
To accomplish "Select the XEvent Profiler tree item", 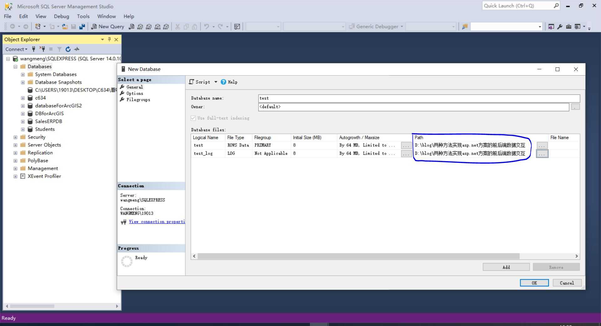I will [x=44, y=176].
